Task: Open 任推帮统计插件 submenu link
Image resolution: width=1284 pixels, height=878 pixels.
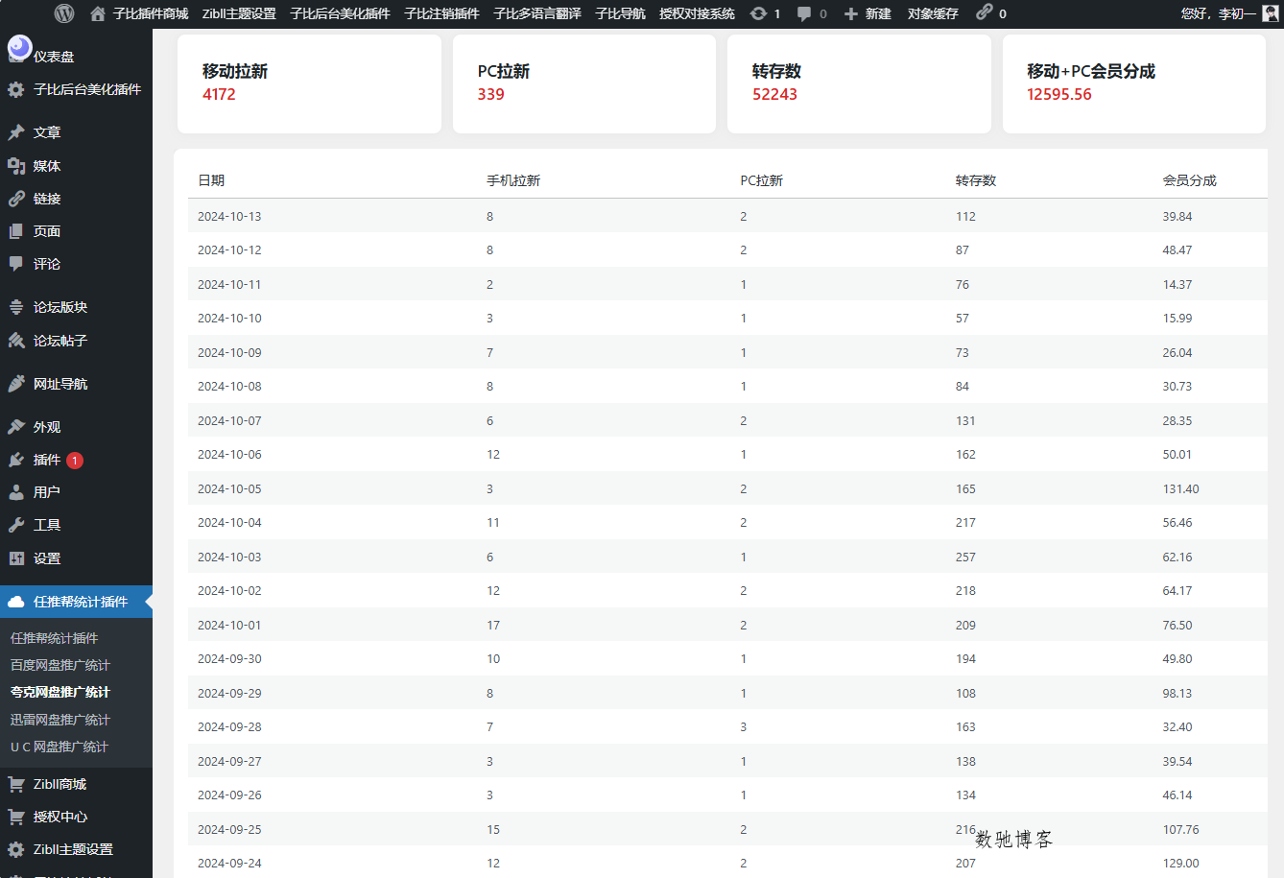Action: pos(54,638)
